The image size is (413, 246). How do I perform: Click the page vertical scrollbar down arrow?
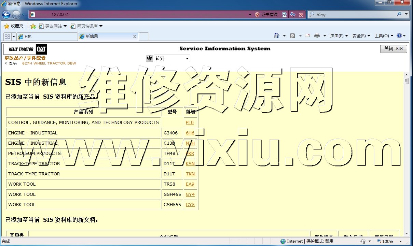(x=406, y=233)
